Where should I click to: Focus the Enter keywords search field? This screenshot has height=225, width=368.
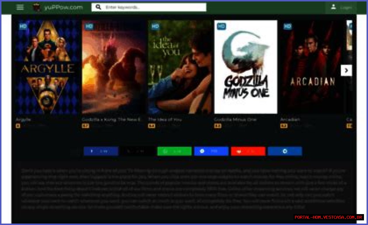click(x=155, y=7)
